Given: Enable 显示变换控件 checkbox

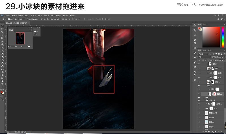Looking at the screenshot, I should (28, 19).
